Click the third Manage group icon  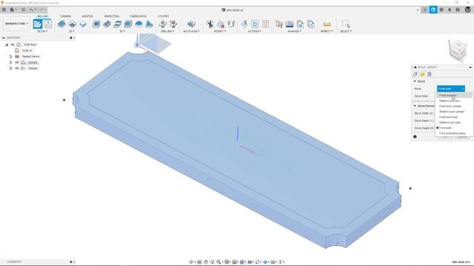[x=300, y=24]
